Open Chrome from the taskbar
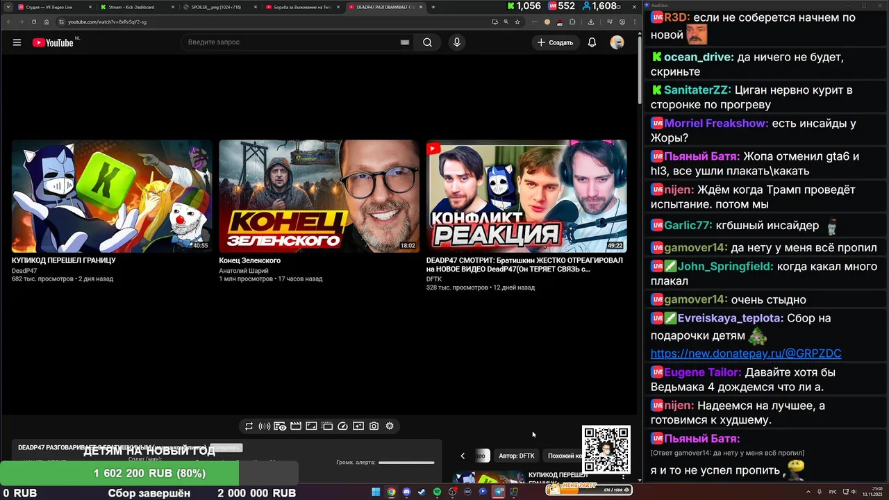This screenshot has height=500, width=889. [x=391, y=492]
